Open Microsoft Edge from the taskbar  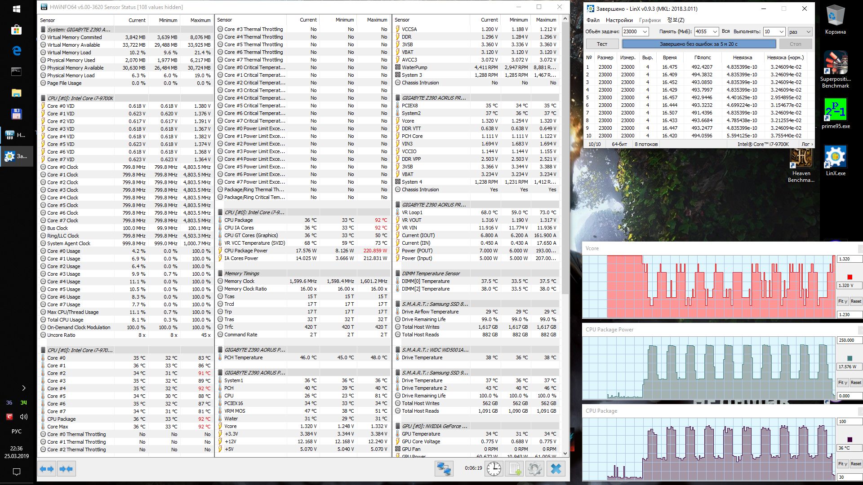17,51
